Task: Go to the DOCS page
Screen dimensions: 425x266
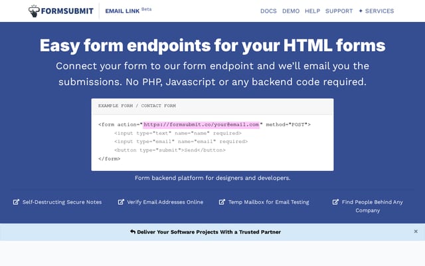Action: [268, 11]
